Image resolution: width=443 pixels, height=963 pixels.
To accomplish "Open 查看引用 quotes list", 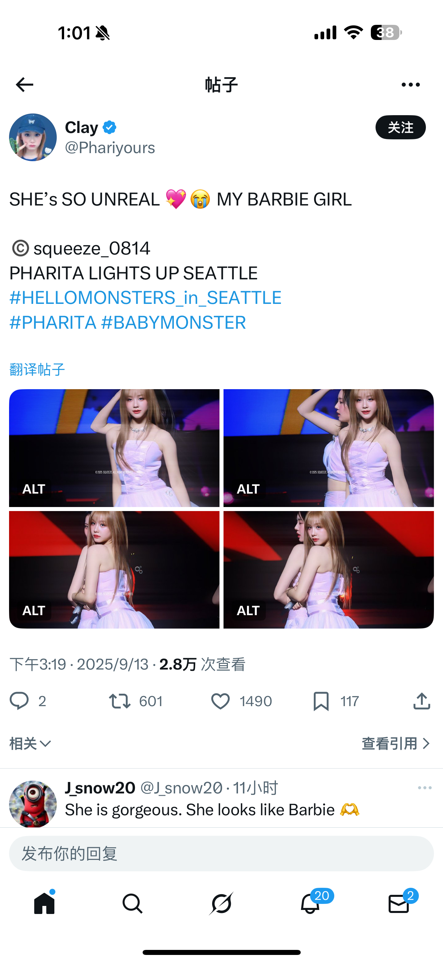I will click(396, 743).
